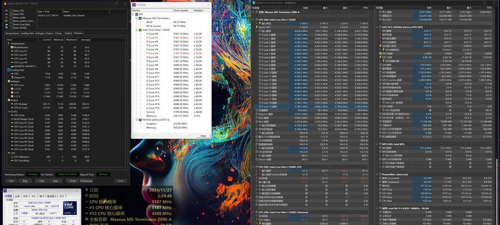This screenshot has width=500, height=225.
Task: Click the Clear button in AIDA64
Action: (x=42, y=181)
